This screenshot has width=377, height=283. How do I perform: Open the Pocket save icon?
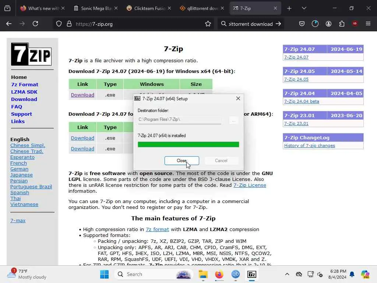point(302,24)
